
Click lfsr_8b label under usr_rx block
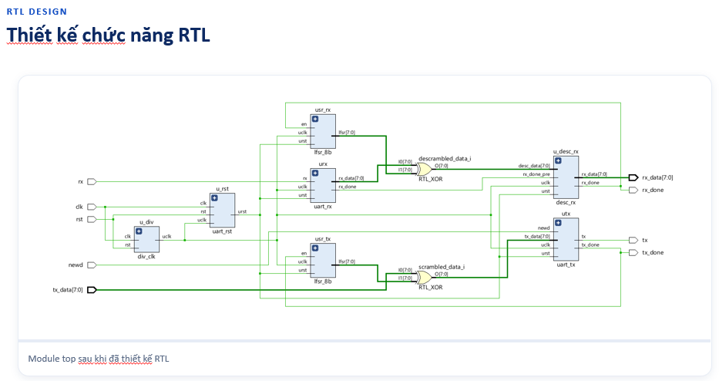tap(323, 152)
